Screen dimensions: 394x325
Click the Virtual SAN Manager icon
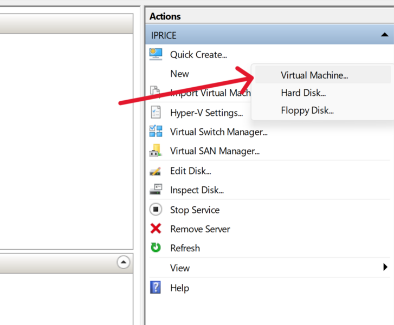(x=156, y=150)
